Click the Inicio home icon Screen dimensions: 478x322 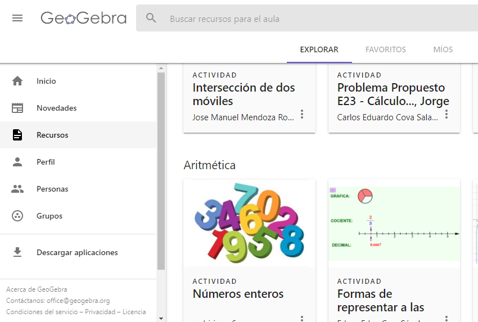pos(17,81)
